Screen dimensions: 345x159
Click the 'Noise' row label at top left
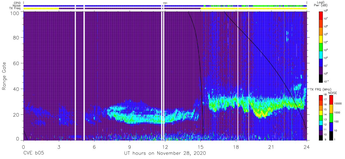pos(17,6)
